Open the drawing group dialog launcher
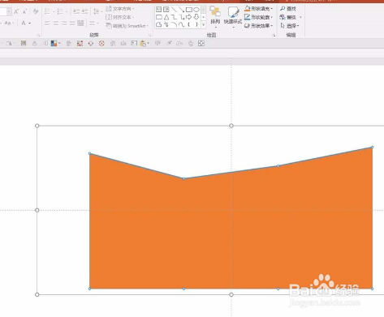The height and width of the screenshot is (317, 384). point(274,35)
